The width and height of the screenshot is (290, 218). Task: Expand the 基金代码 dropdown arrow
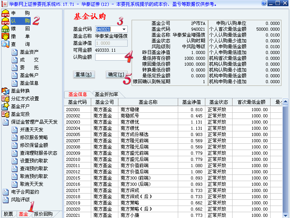pos(124,29)
